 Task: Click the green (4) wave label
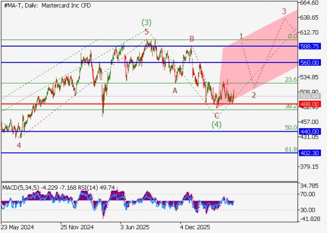pyautogui.click(x=217, y=125)
